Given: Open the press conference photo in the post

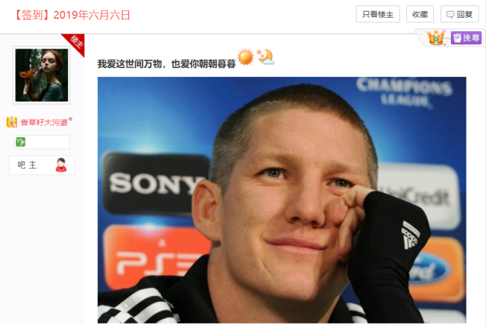Looking at the screenshot, I should [x=281, y=200].
